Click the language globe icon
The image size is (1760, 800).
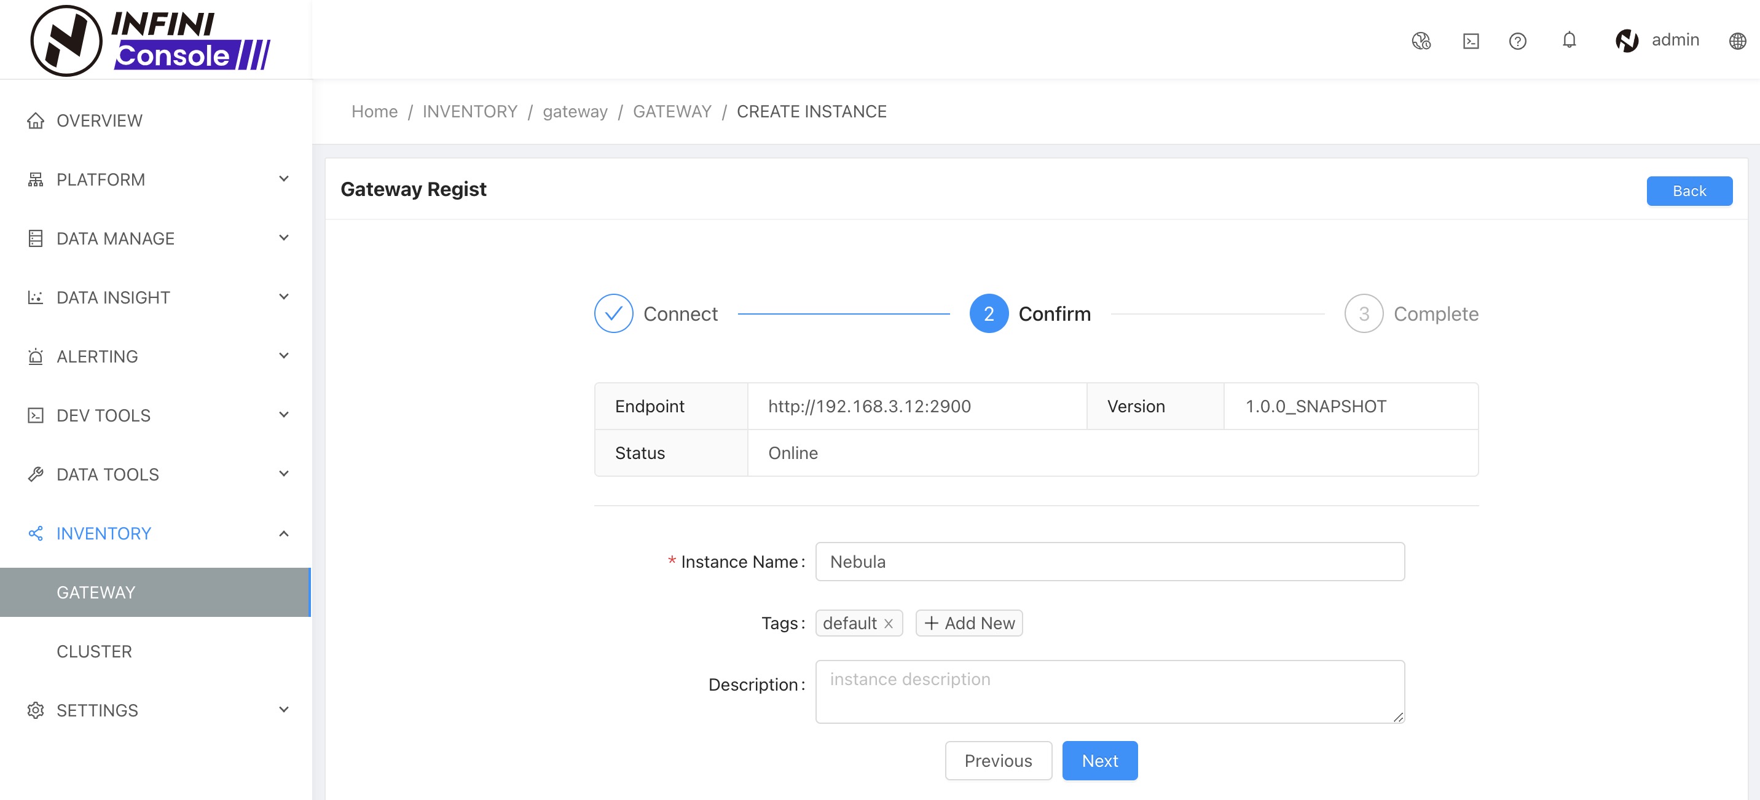pyautogui.click(x=1737, y=41)
